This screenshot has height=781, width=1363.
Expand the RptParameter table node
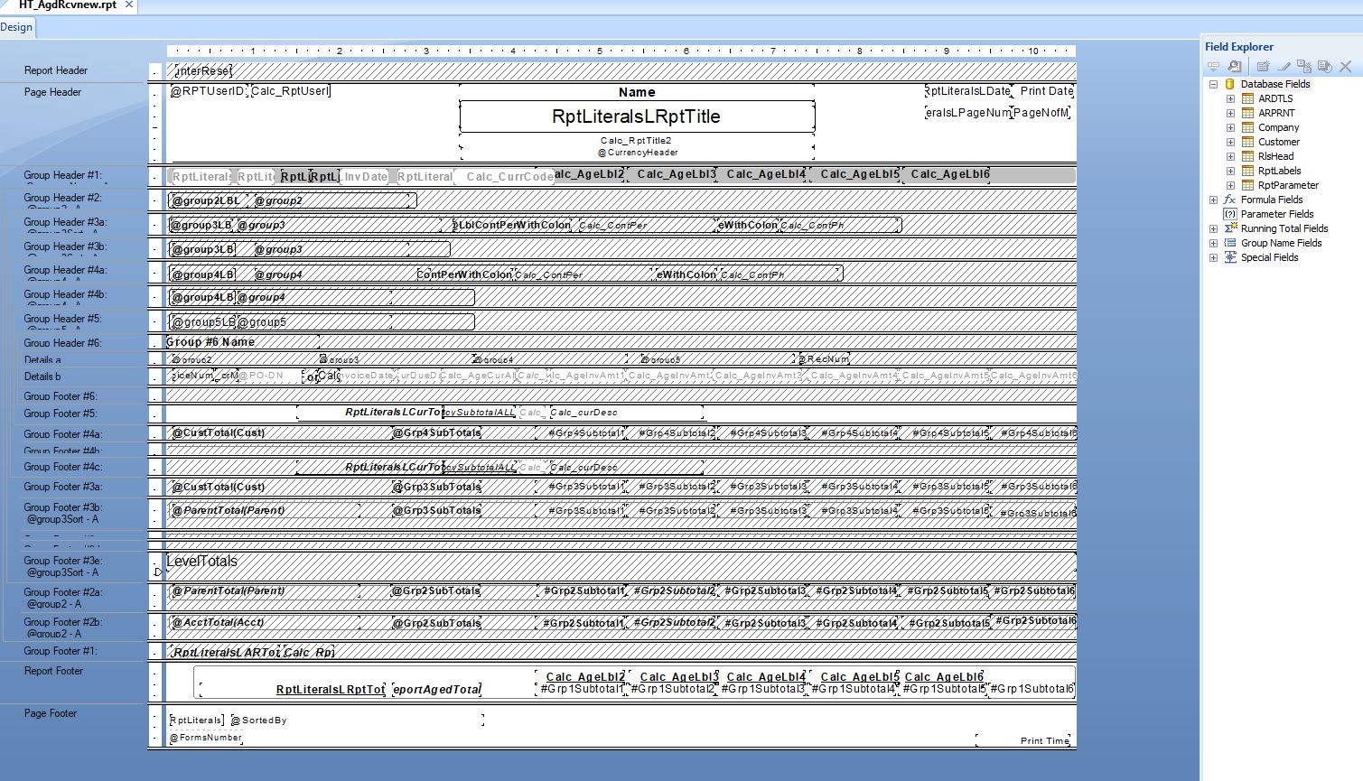1230,185
